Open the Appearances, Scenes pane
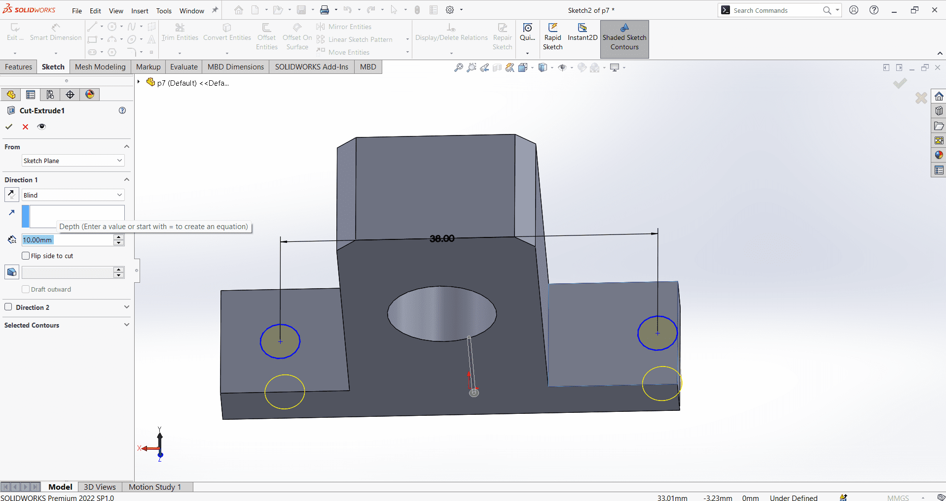This screenshot has height=501, width=946. [939, 155]
